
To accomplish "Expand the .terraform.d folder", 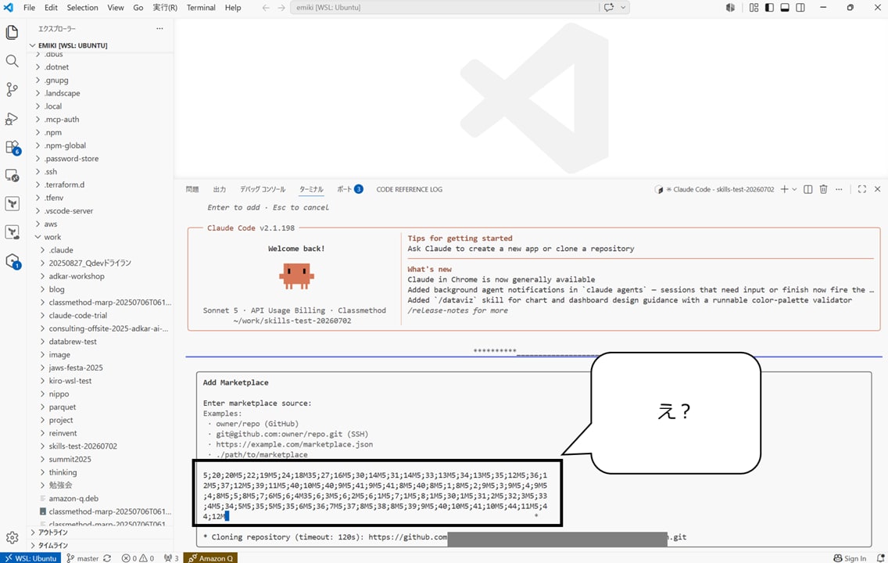I will 64,185.
